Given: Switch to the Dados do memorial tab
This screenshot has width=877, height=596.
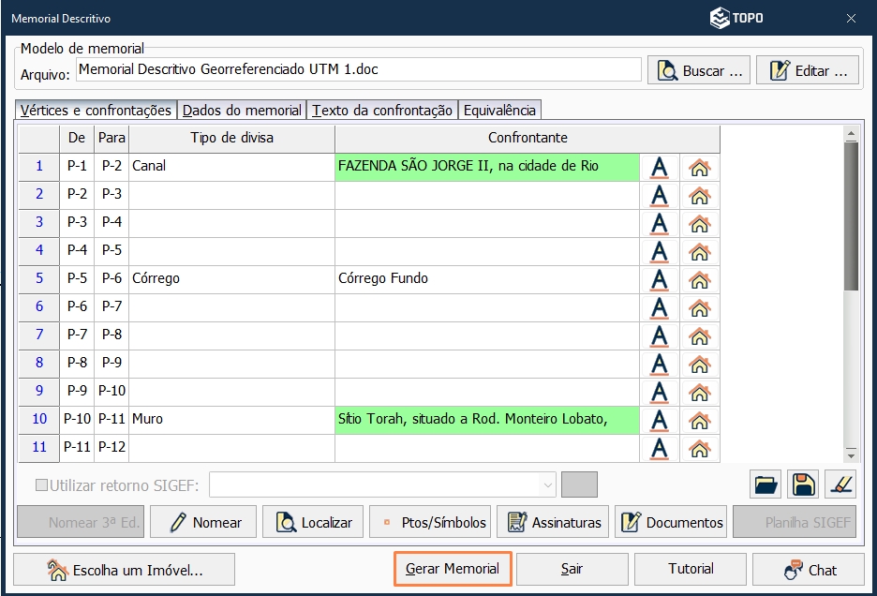Looking at the screenshot, I should click(x=244, y=110).
